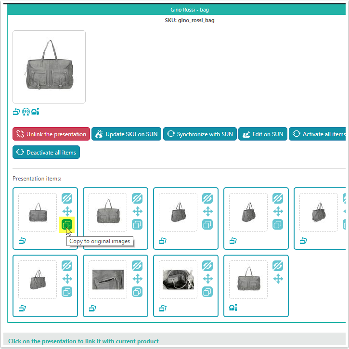The image size is (349, 349).
Task: Click the images icon below main preview
Action: 16,112
